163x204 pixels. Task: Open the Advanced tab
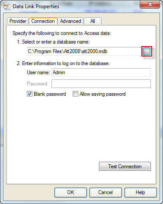click(70, 21)
